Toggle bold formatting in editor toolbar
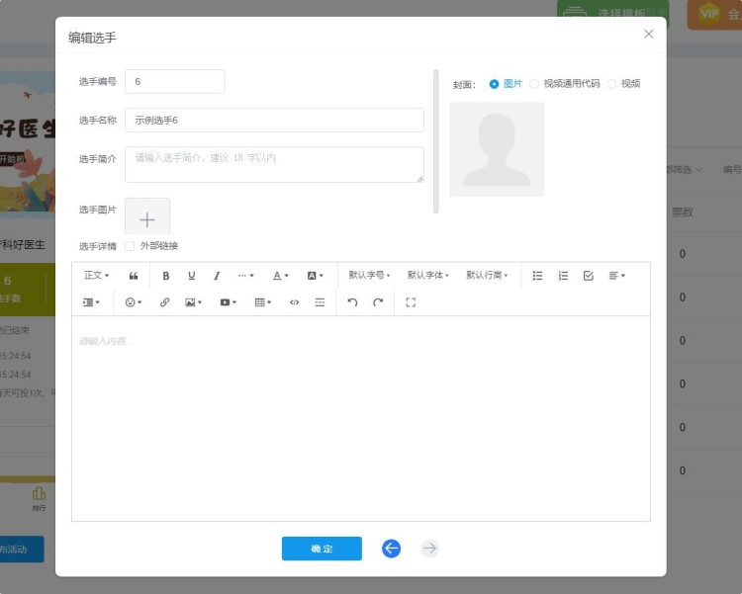This screenshot has width=742, height=594. (x=165, y=276)
